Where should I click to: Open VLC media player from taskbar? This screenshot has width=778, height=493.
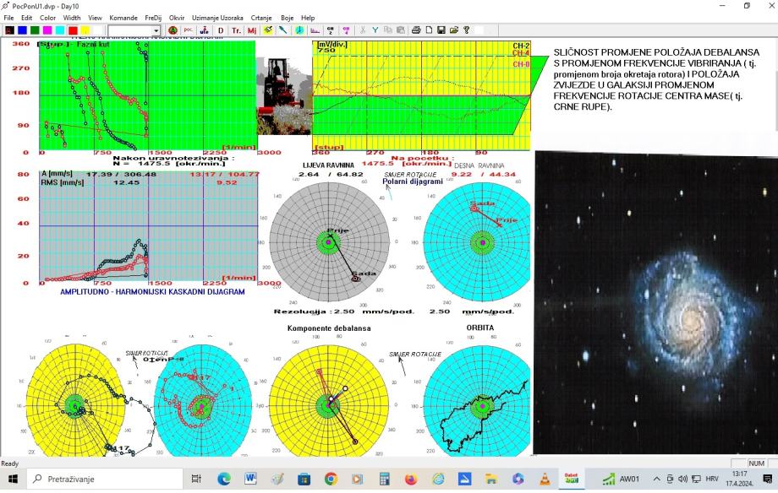[545, 479]
